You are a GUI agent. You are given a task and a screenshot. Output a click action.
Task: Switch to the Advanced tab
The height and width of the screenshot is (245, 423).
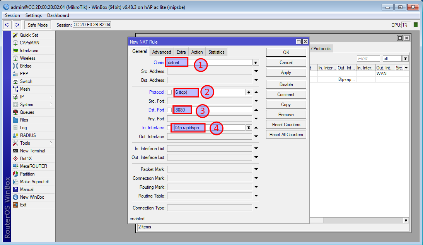click(161, 52)
